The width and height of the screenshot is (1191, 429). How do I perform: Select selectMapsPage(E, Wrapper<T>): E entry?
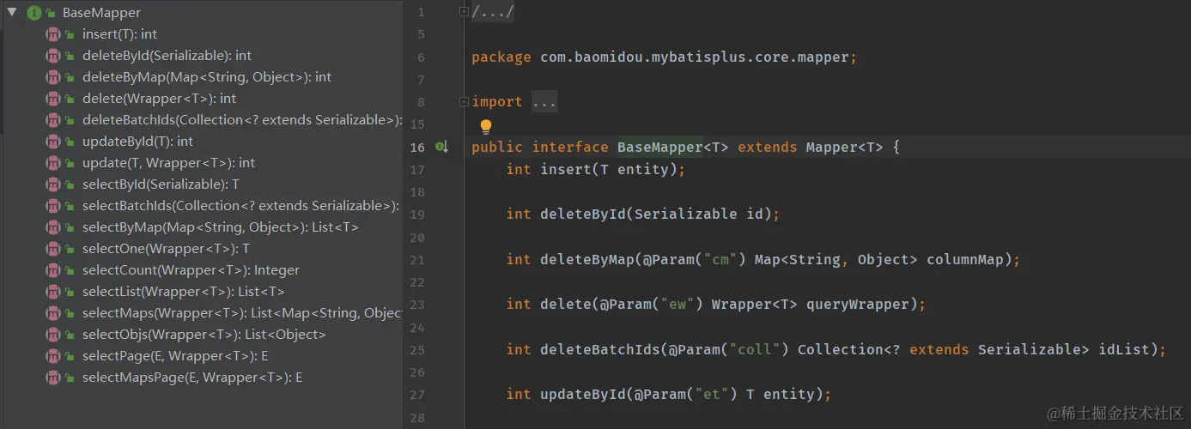[x=192, y=378]
